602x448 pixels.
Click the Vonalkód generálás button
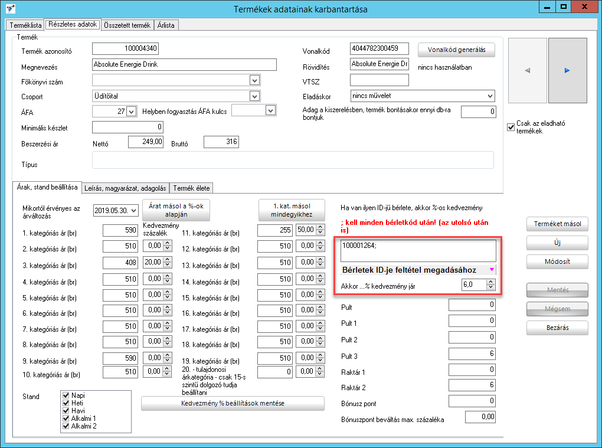pyautogui.click(x=456, y=50)
